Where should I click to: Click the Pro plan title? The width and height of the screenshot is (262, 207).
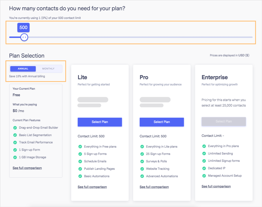click(x=144, y=77)
